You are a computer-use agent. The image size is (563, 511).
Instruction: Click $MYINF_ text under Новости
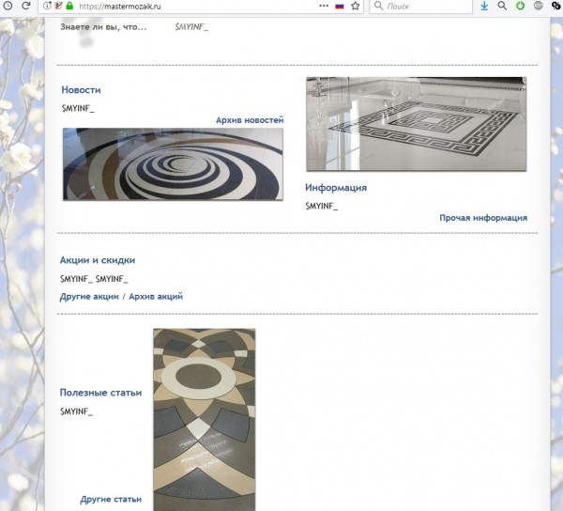[x=78, y=108]
